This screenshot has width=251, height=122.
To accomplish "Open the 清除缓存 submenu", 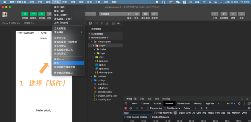I will [x=68, y=33].
